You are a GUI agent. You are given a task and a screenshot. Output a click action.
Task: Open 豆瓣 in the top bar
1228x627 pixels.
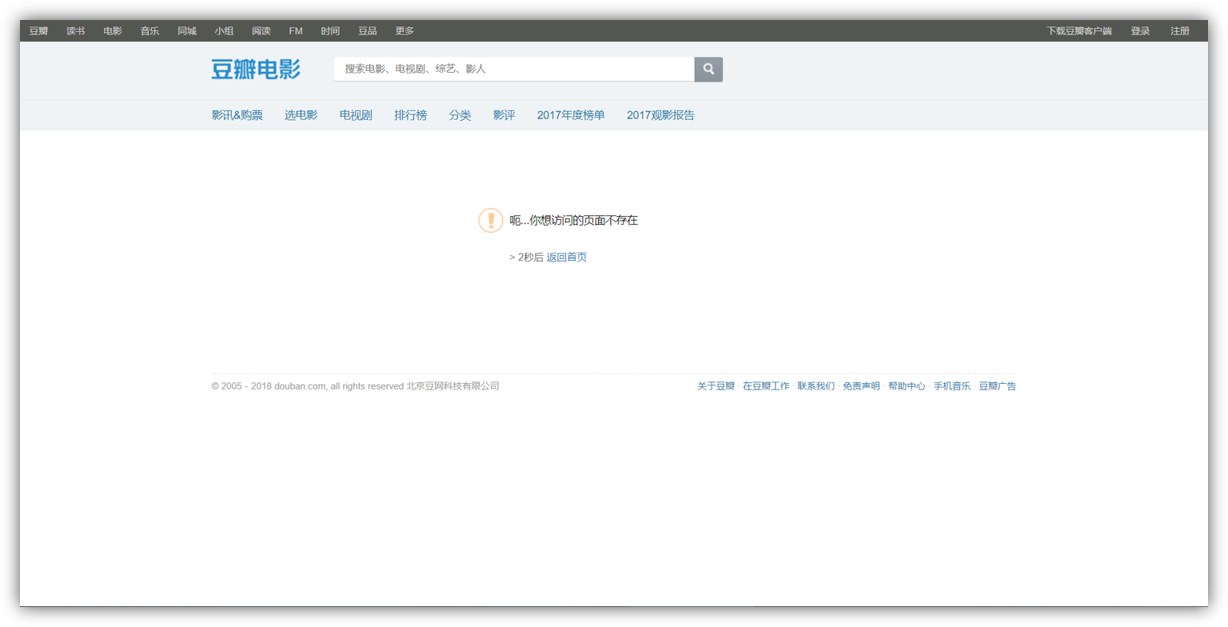point(38,31)
